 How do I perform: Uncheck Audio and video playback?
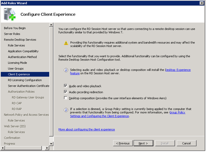click(66, 86)
